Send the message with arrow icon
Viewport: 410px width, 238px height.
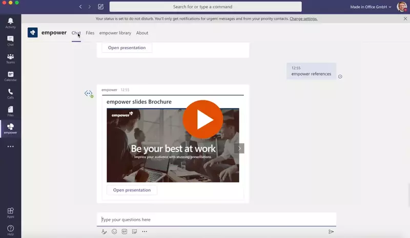click(331, 232)
